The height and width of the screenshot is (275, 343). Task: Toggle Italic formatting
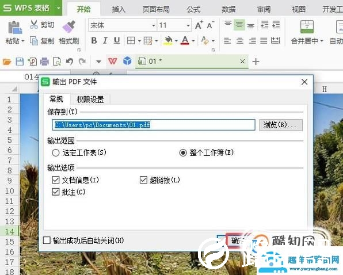tap(105, 40)
